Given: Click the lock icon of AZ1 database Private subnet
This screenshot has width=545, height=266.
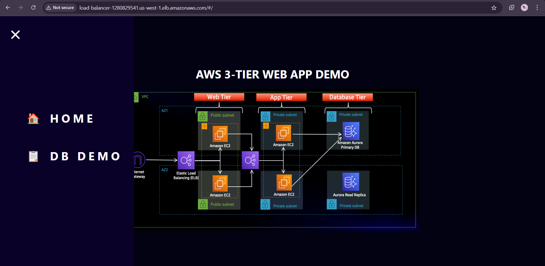Looking at the screenshot, I should click(332, 116).
